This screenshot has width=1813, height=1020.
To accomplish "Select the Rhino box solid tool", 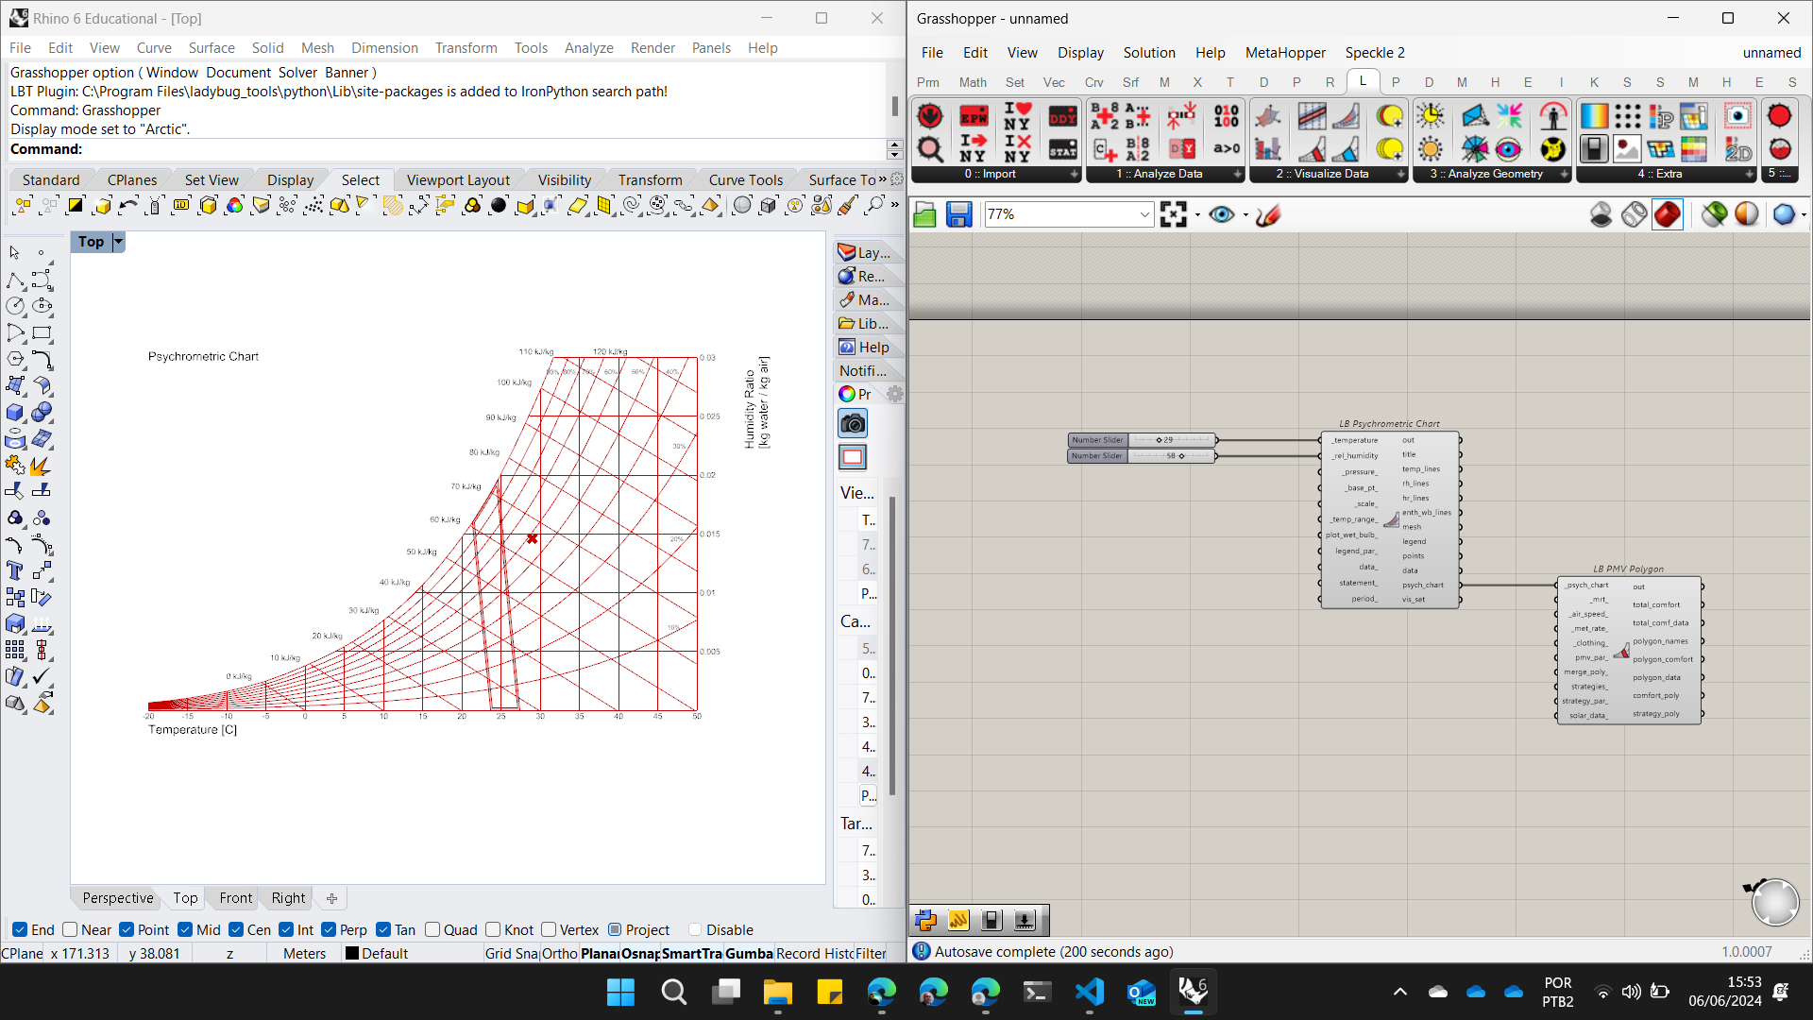I will (x=15, y=413).
